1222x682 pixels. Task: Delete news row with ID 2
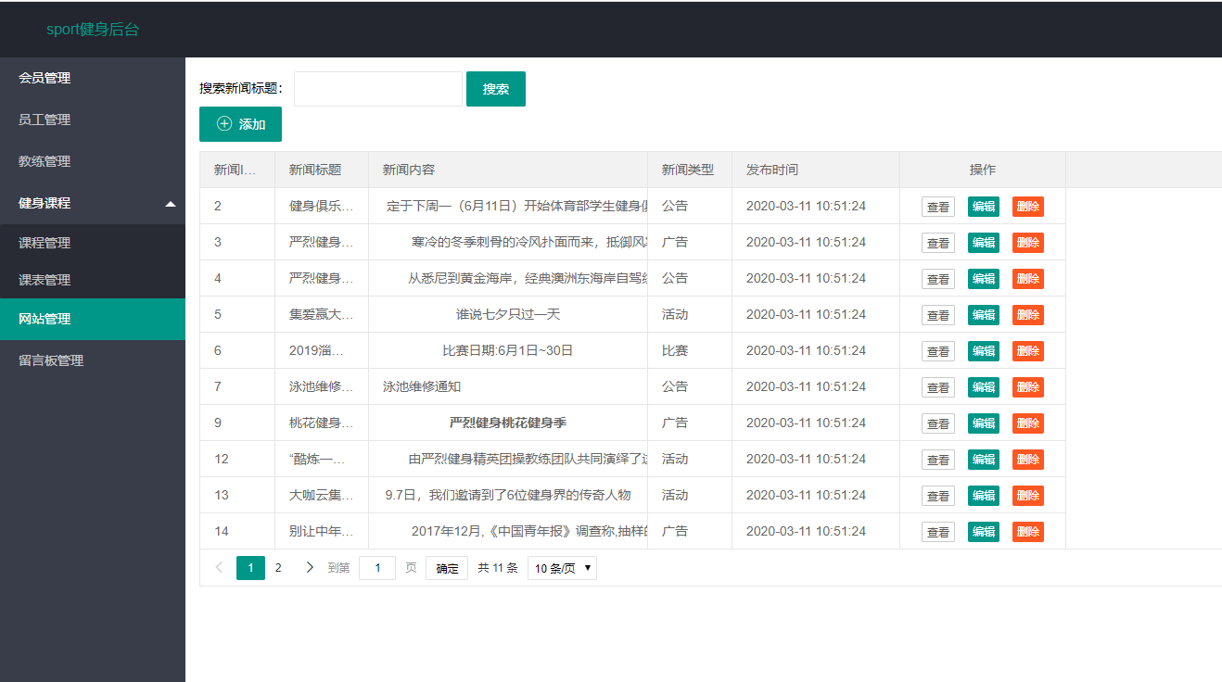[1028, 207]
